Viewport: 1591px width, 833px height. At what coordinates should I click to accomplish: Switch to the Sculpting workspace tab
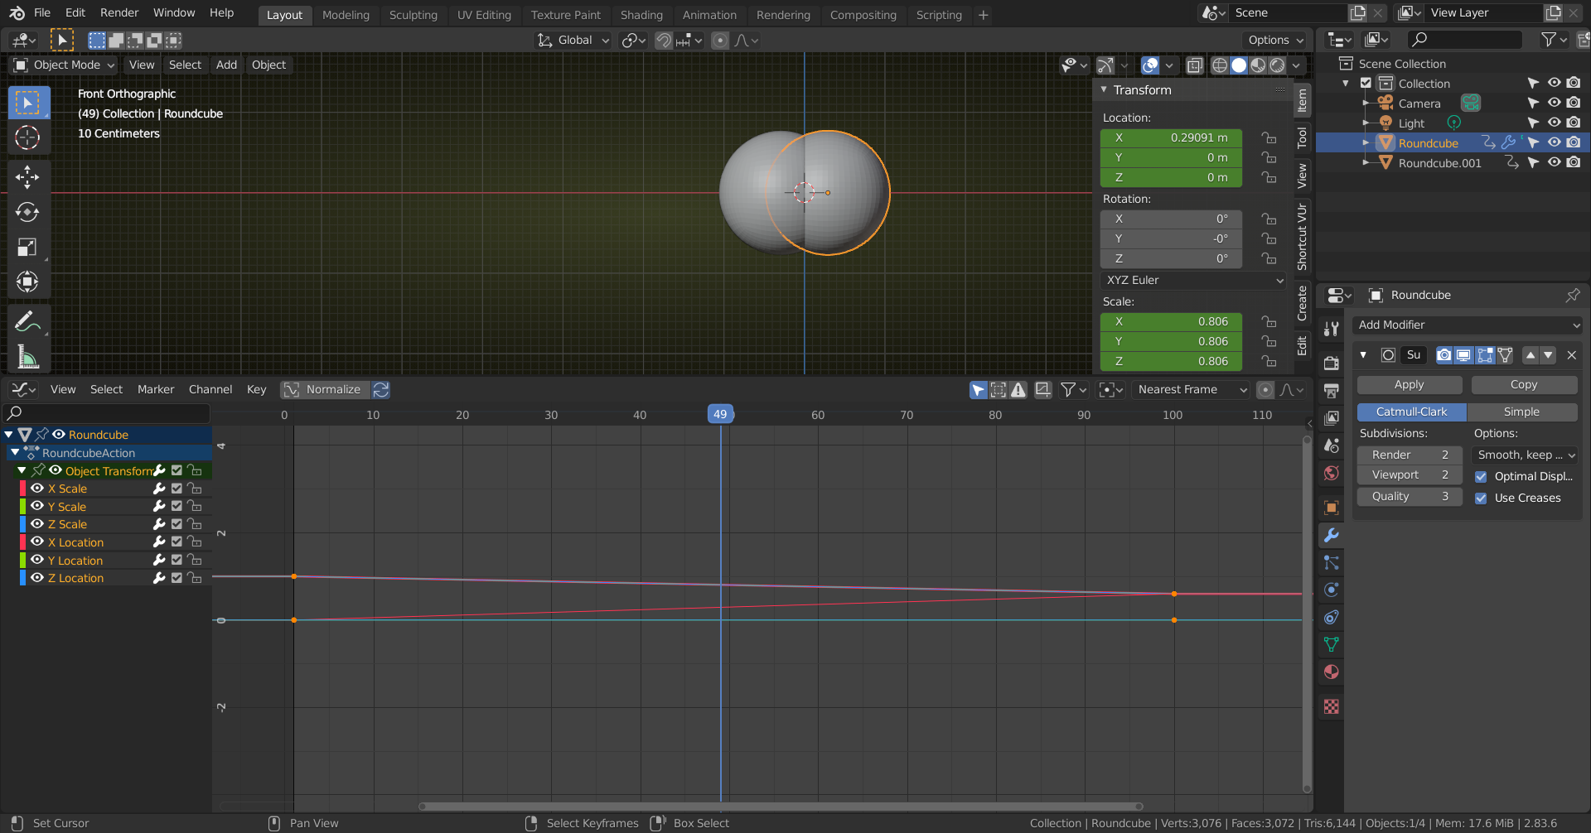click(x=413, y=15)
